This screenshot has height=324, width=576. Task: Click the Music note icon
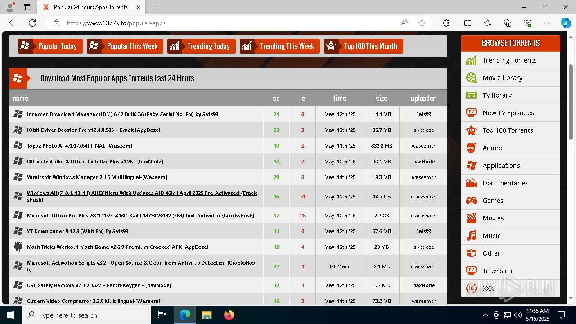click(x=471, y=236)
